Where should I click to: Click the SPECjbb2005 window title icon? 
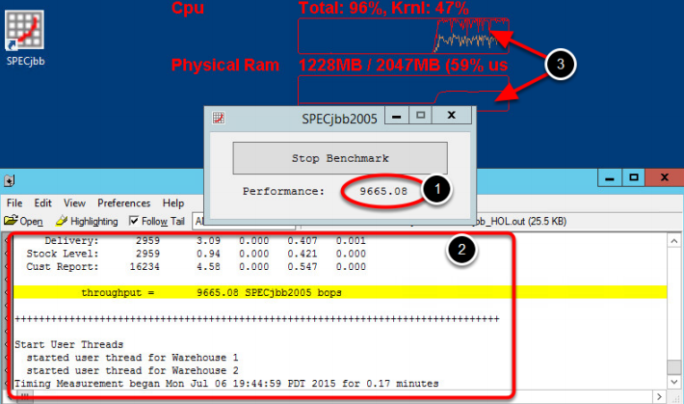click(219, 118)
